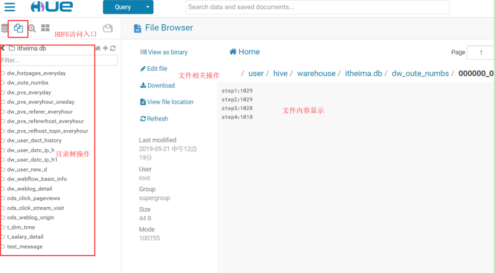Click the File Browser heading text
Screen dimensions: 495x273
coord(169,28)
